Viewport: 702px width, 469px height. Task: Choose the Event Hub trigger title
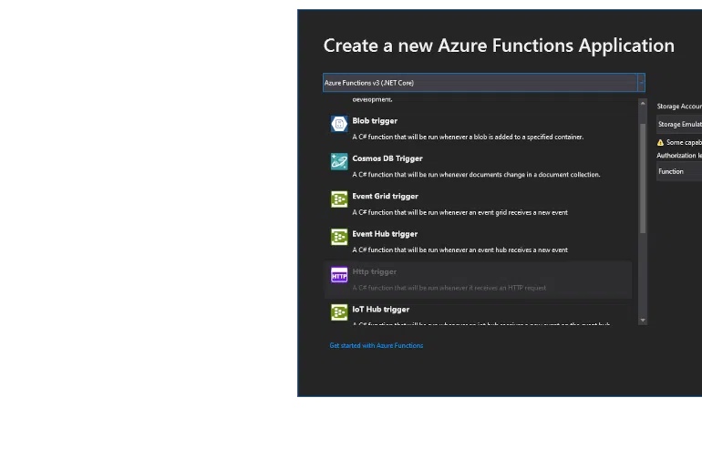click(385, 234)
